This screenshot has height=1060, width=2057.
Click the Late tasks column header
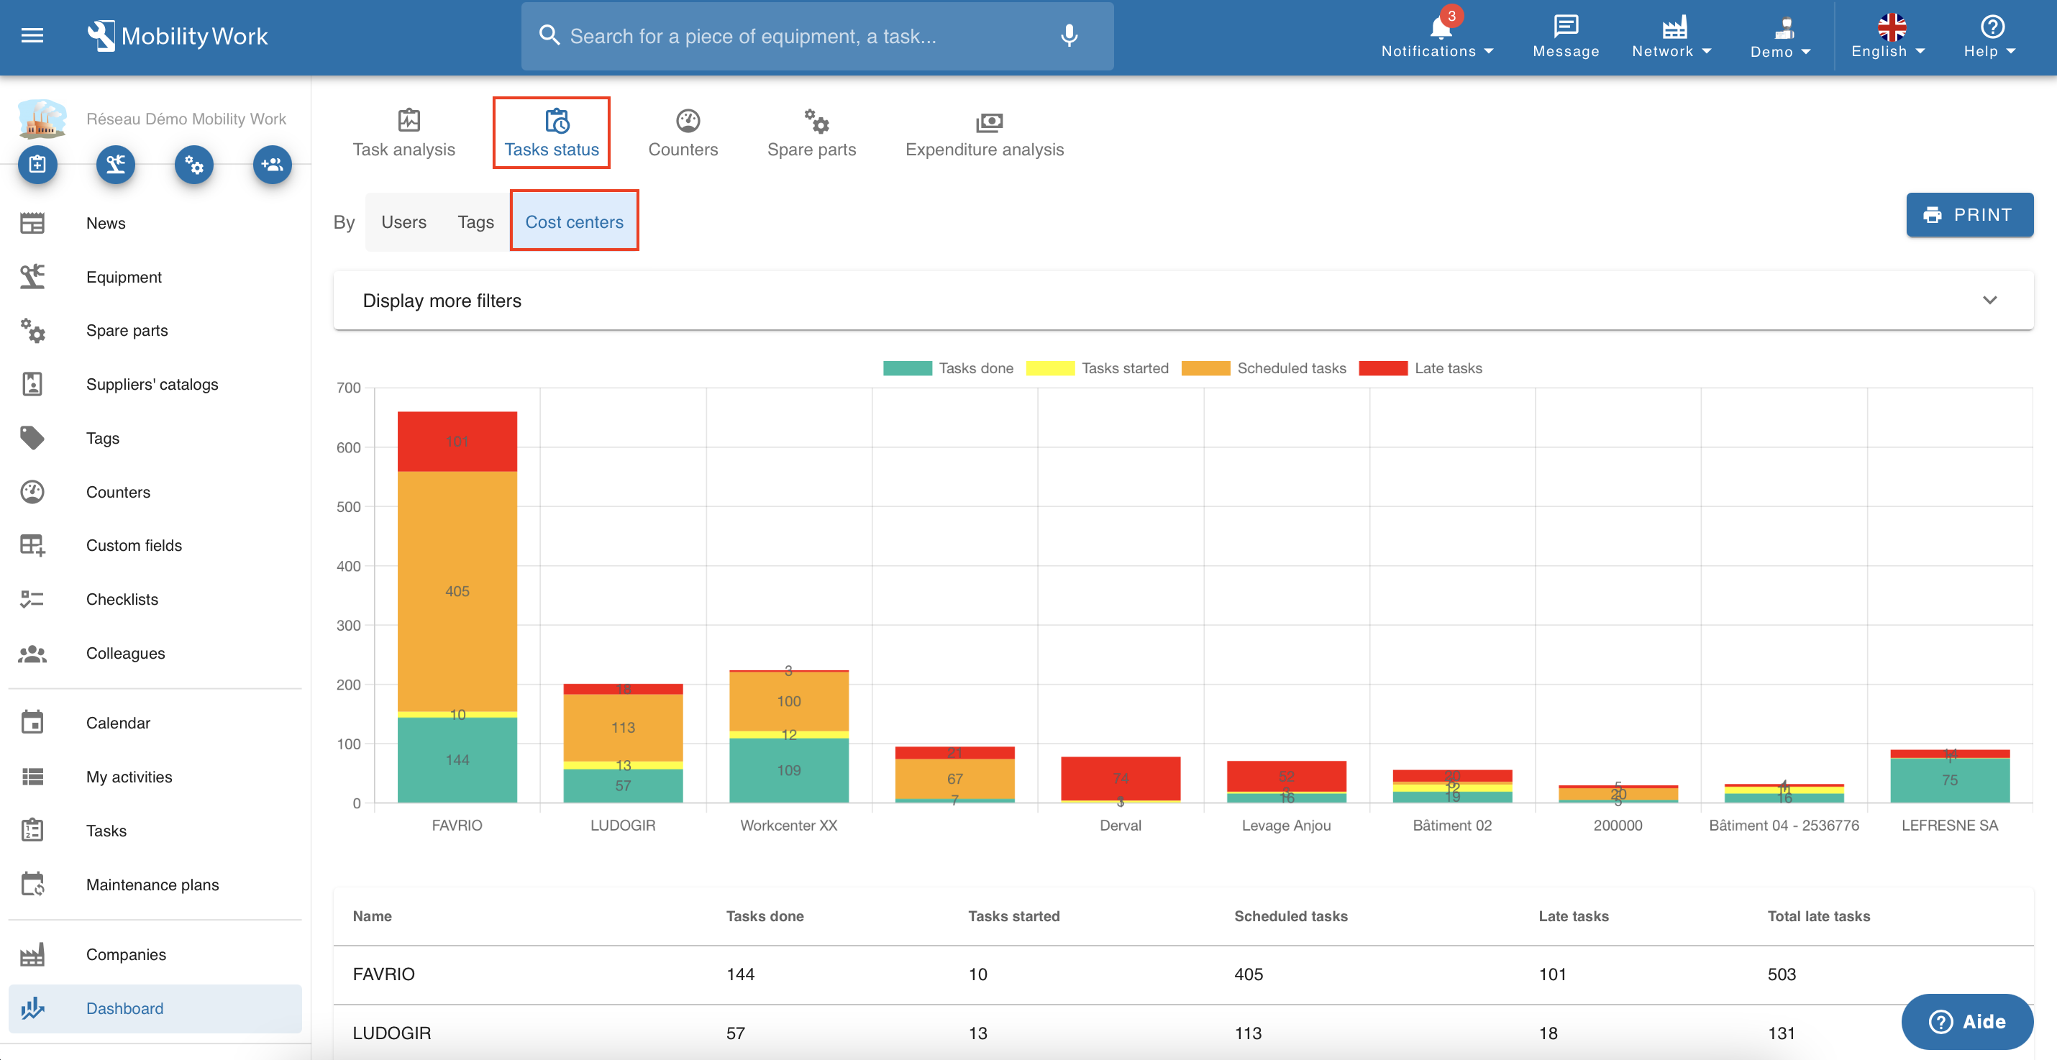click(x=1573, y=916)
